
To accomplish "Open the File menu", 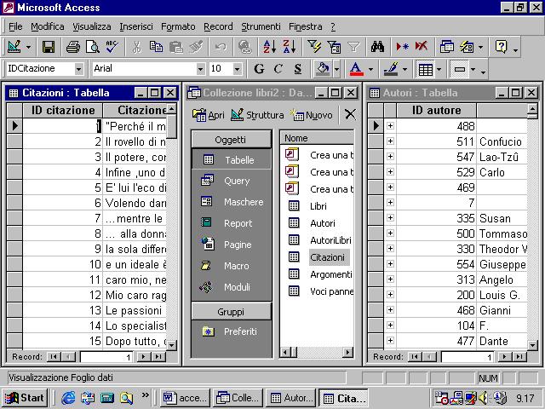I will 15,26.
